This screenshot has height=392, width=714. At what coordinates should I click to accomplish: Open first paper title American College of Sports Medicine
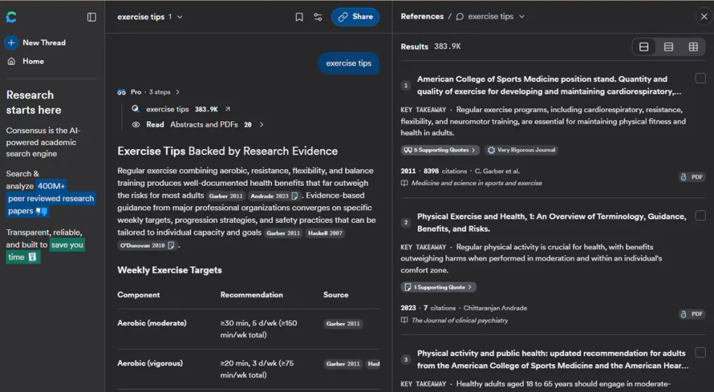pyautogui.click(x=549, y=85)
